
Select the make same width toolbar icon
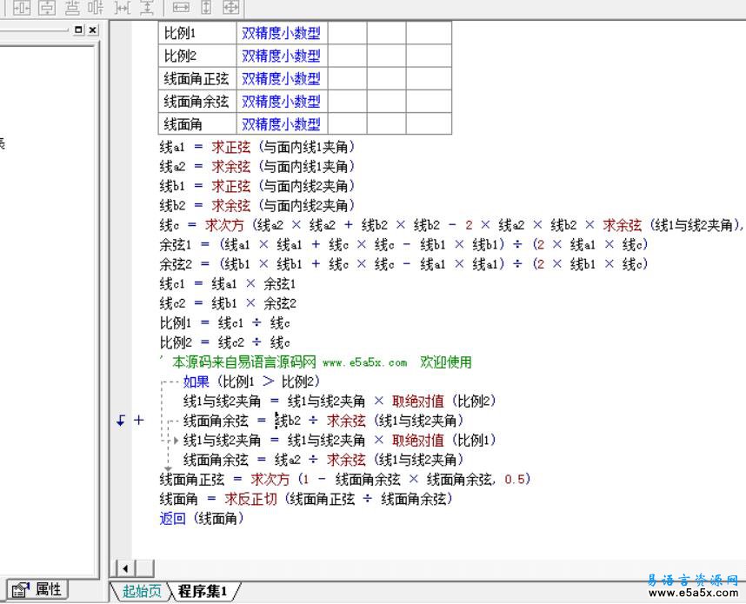point(182,8)
